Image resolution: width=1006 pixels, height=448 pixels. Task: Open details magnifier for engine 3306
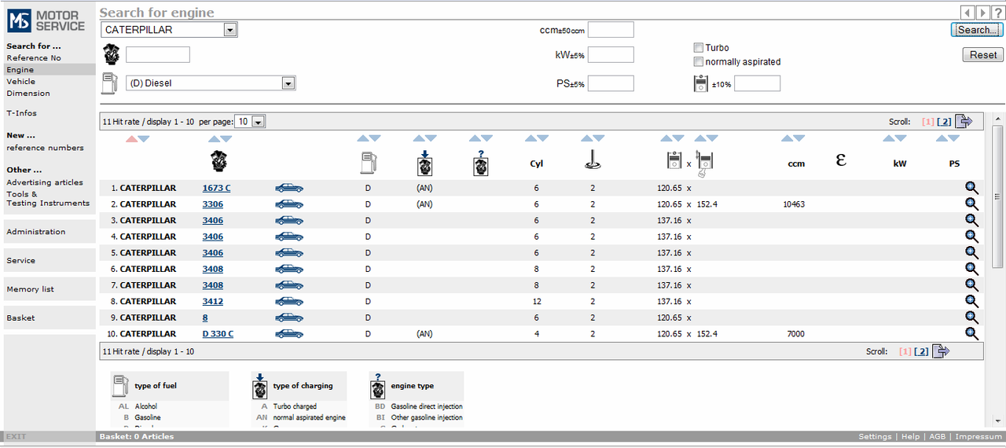coord(972,204)
